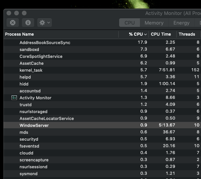Screen dimensions: 201x179
Task: Click the highlighted WindowServer process
Action: (x=102, y=125)
